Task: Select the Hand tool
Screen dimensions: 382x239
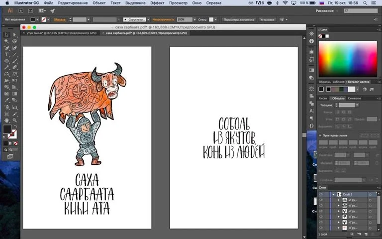Action: 6,120
